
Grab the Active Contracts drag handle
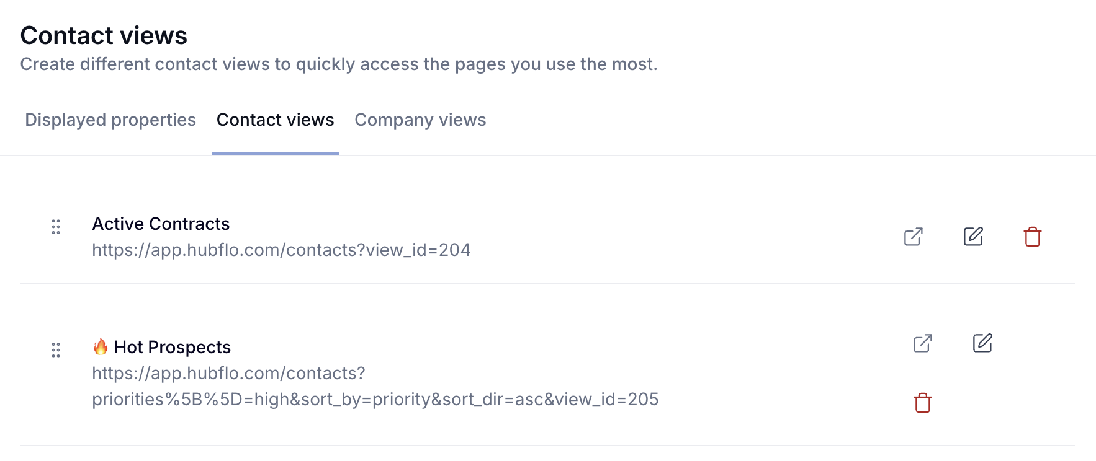pyautogui.click(x=56, y=227)
